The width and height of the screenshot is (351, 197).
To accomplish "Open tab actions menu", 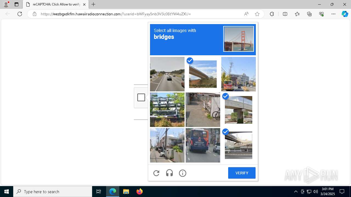I will coord(16,4).
